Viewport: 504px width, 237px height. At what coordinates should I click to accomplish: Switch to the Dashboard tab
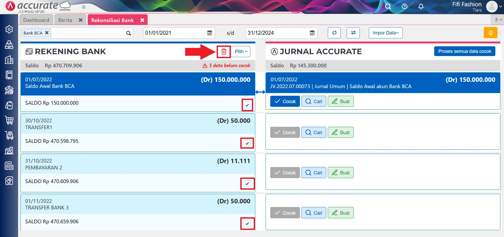coord(36,20)
